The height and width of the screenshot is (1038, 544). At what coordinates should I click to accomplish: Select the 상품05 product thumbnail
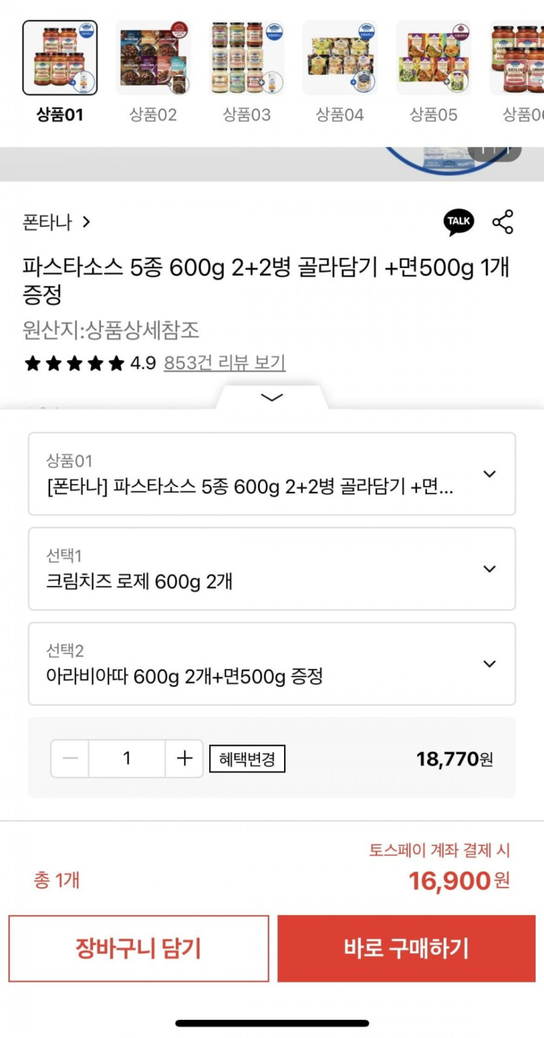(433, 58)
